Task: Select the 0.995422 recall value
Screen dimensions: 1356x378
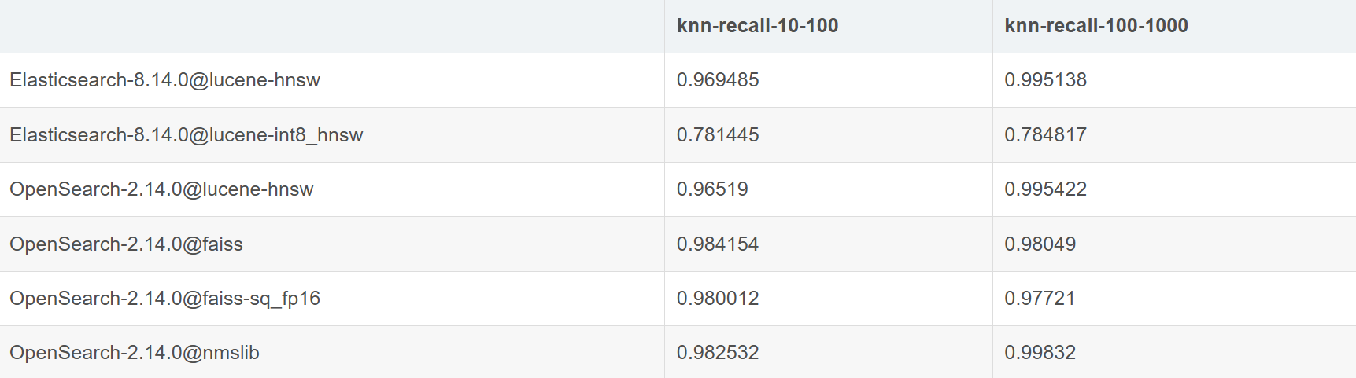Action: tap(1045, 189)
